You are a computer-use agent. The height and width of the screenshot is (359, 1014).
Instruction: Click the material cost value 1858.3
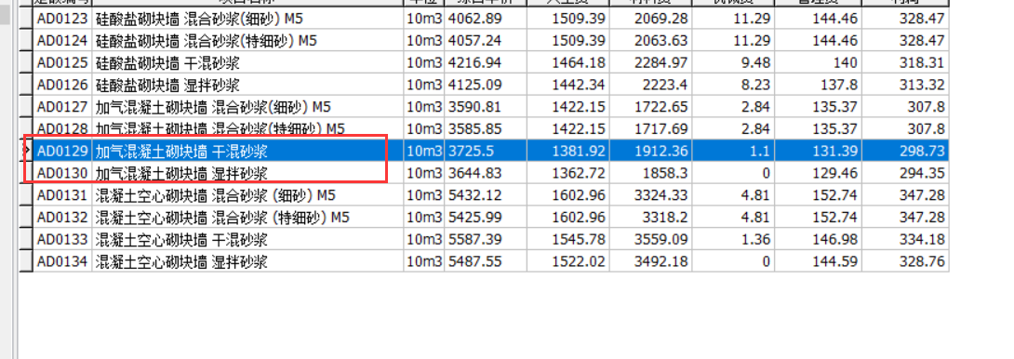pos(665,173)
